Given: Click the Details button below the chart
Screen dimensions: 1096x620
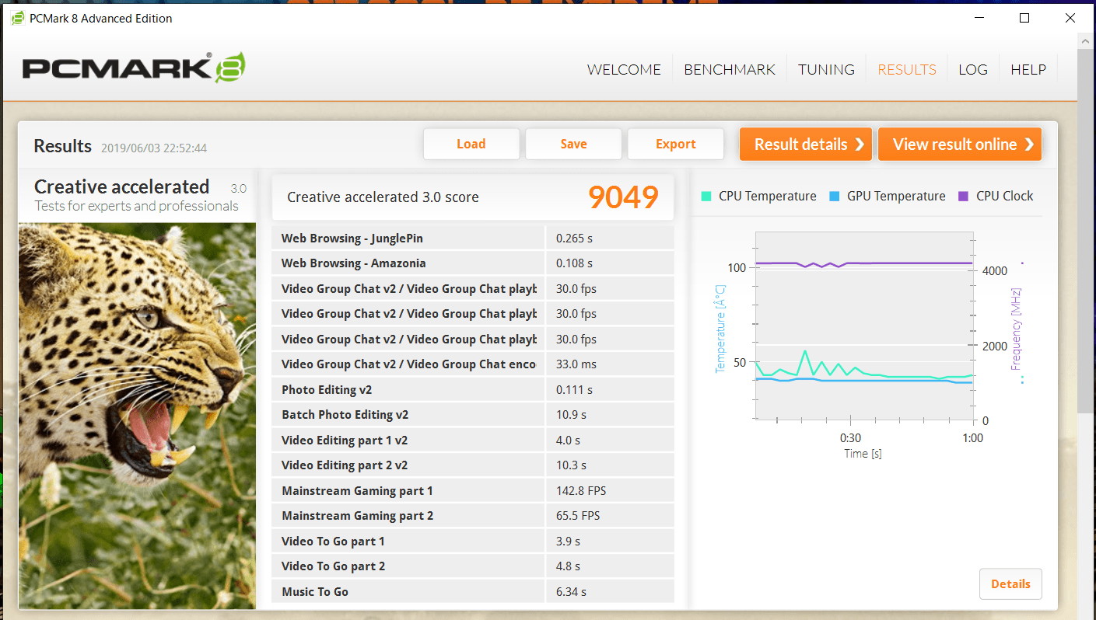Looking at the screenshot, I should click(1010, 584).
